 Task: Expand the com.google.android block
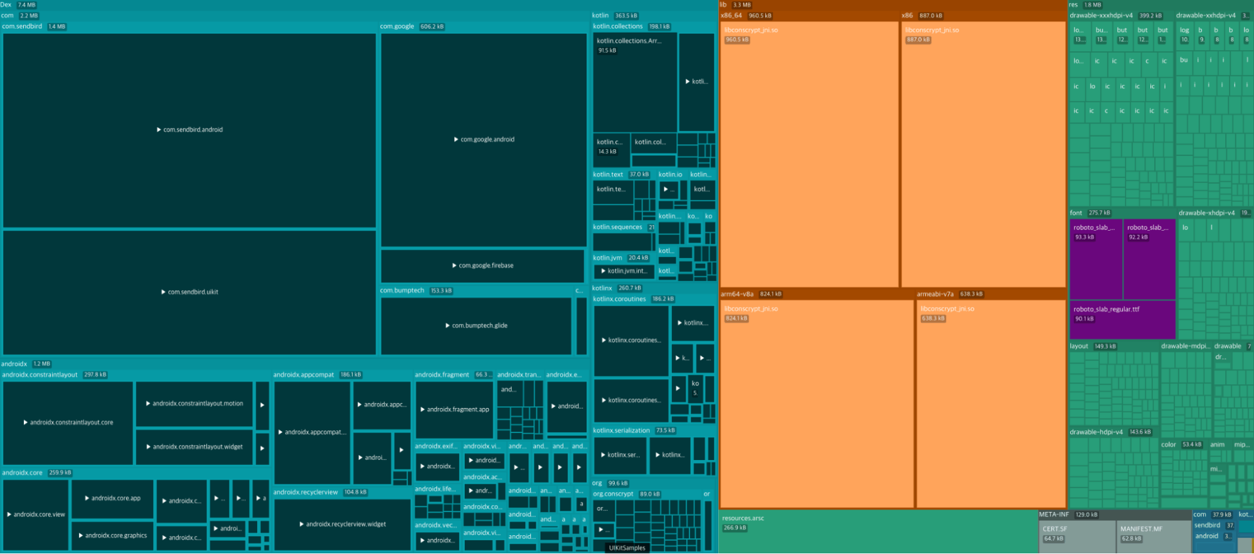coord(484,140)
